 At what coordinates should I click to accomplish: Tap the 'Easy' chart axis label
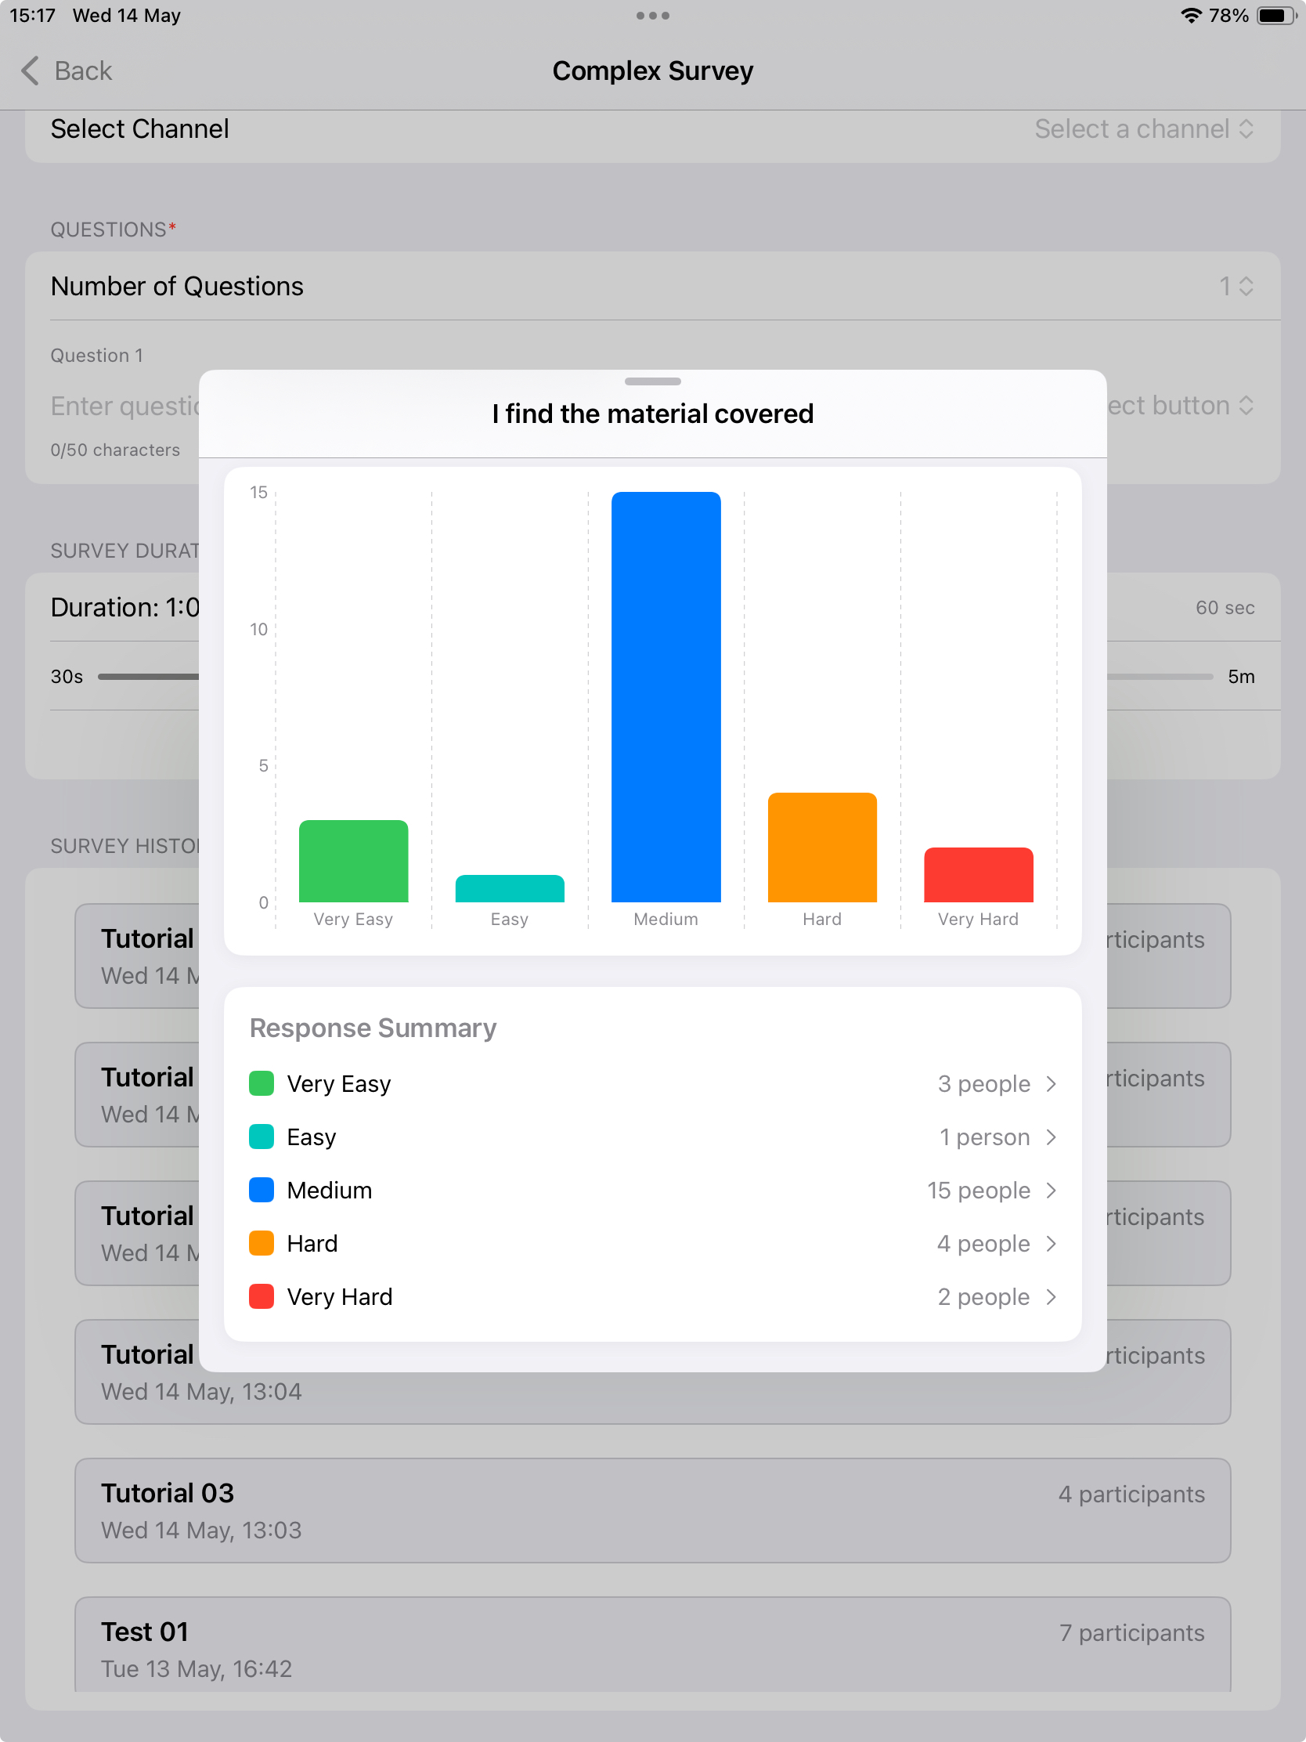coord(510,919)
